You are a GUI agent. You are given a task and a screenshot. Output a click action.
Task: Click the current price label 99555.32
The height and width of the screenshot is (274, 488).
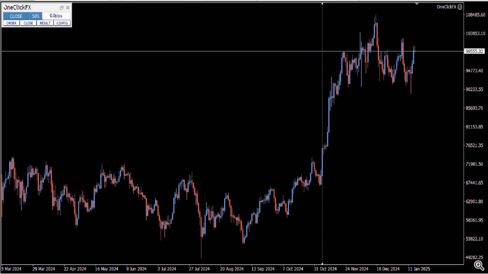coord(474,51)
